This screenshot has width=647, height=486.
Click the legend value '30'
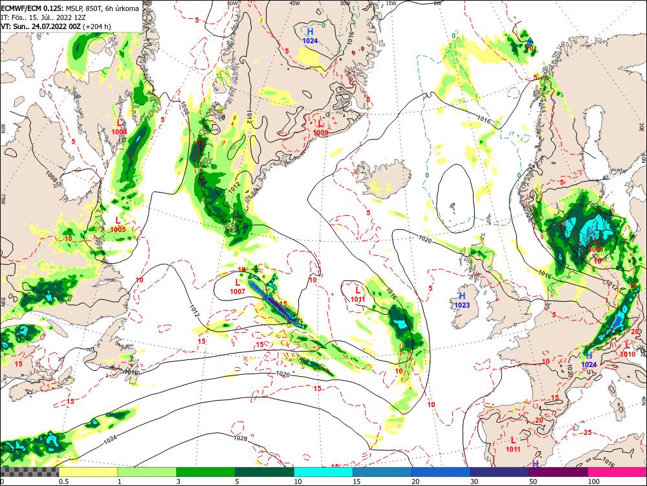474,481
